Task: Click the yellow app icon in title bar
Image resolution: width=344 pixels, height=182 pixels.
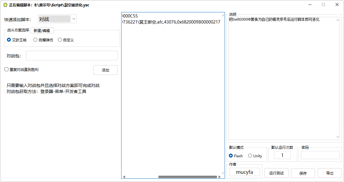Action: tap(5, 5)
